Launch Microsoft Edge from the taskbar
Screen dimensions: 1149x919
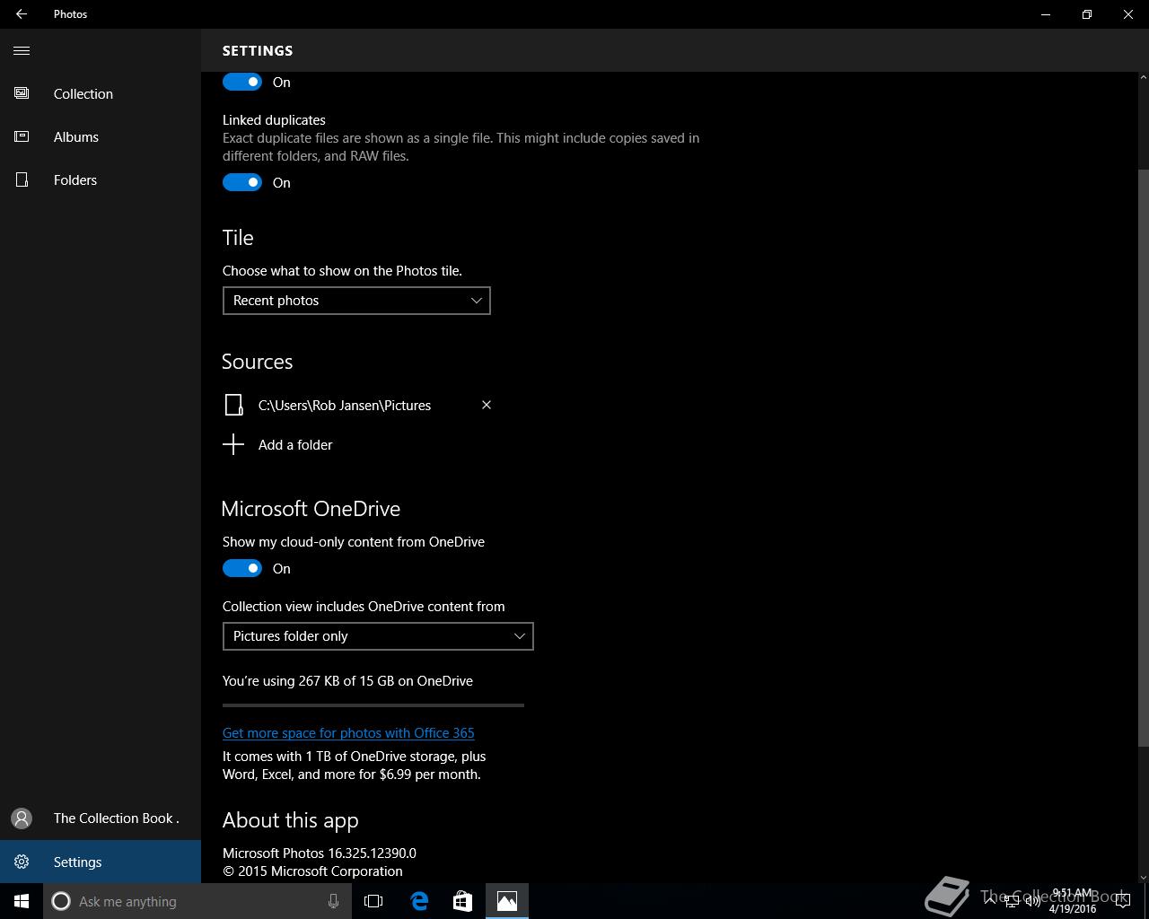(419, 901)
